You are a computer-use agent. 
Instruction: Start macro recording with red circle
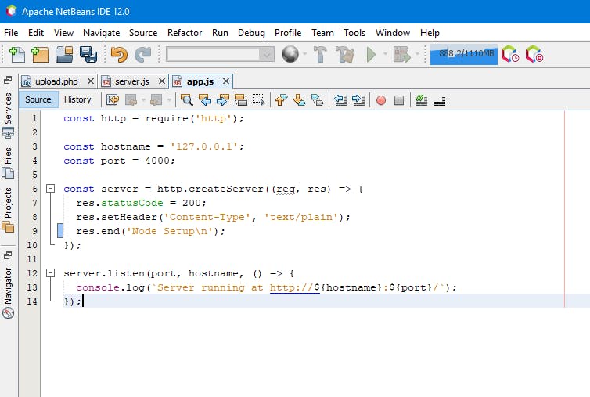point(381,99)
